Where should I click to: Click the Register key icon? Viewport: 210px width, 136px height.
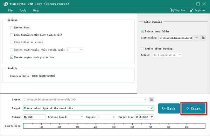(192, 10)
